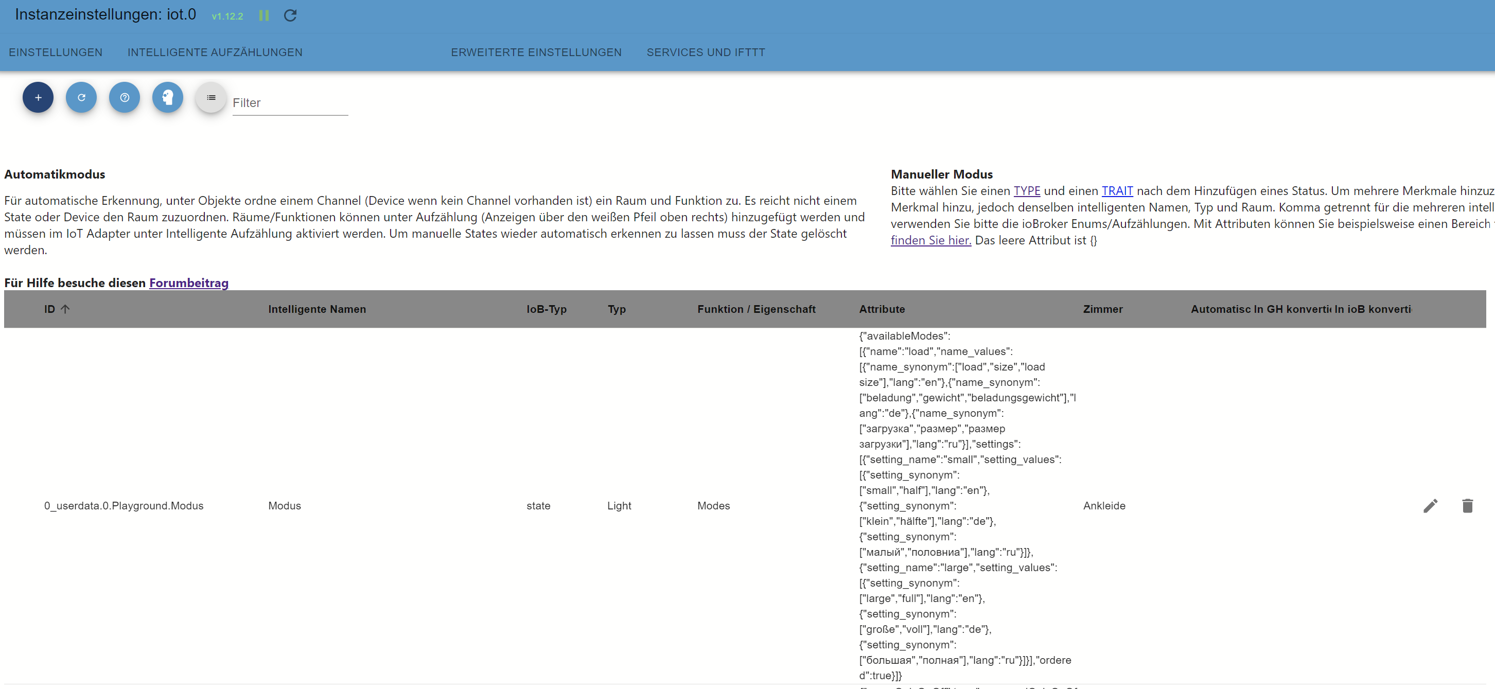Open the TYPE documentation link

1026,191
